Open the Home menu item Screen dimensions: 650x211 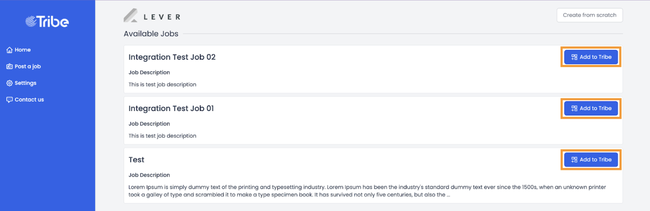[x=18, y=50]
